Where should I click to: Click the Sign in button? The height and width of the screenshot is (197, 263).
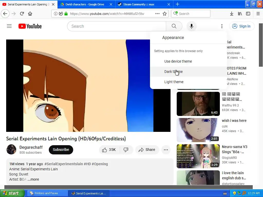tap(241, 26)
